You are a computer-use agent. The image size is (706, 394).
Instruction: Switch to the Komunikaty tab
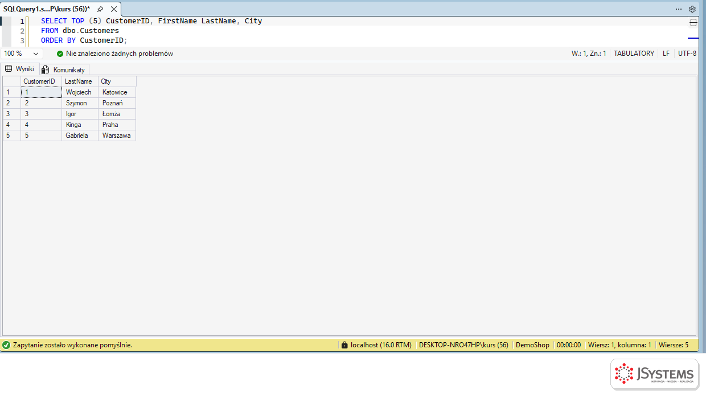(x=64, y=69)
